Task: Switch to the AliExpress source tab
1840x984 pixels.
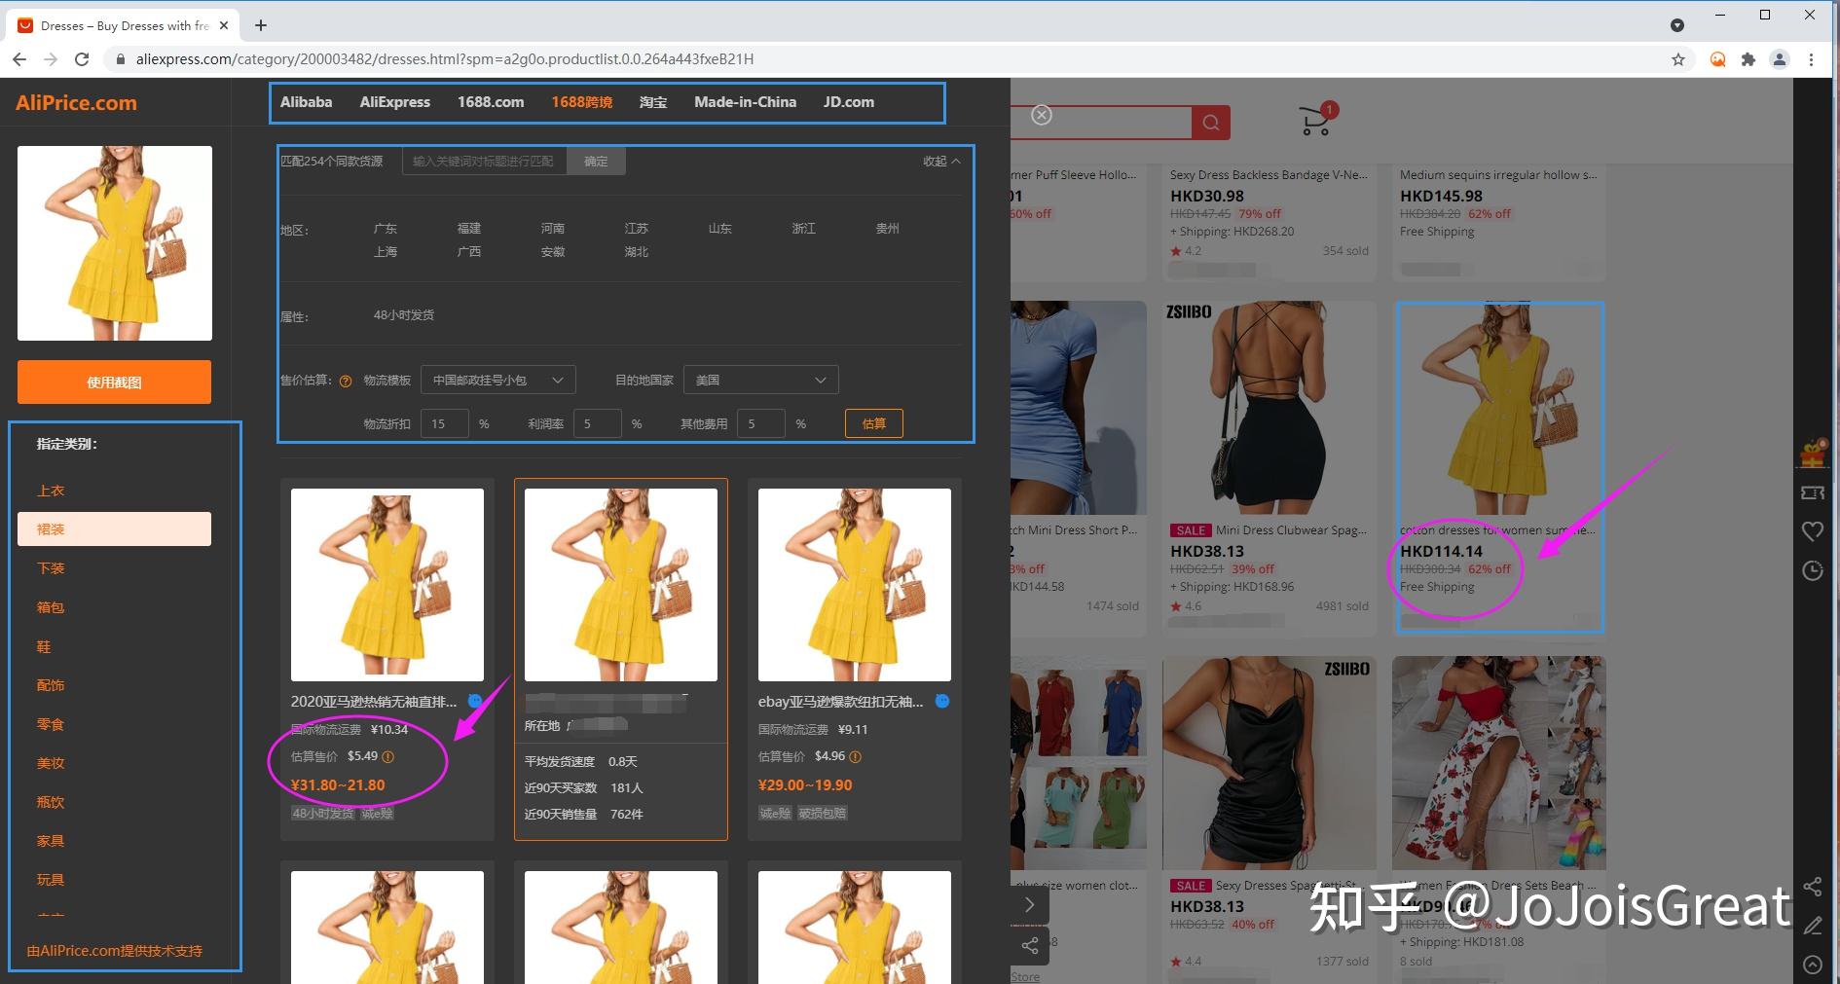Action: (395, 102)
